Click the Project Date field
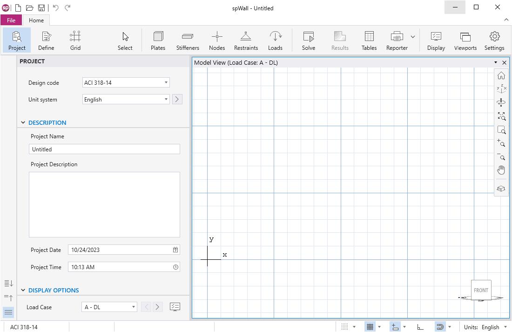512x332 pixels. click(x=124, y=250)
